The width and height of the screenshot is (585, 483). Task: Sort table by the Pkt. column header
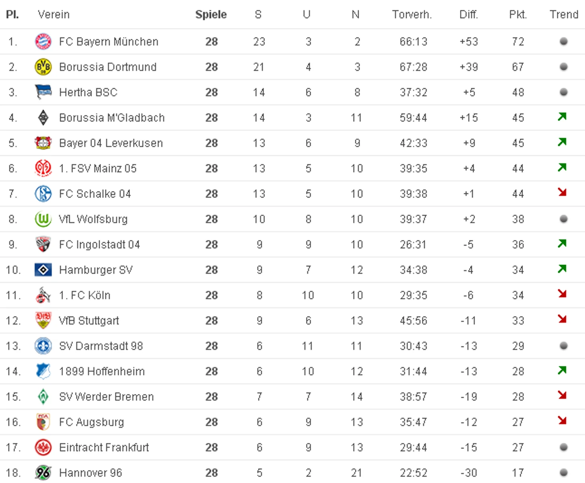tap(518, 14)
